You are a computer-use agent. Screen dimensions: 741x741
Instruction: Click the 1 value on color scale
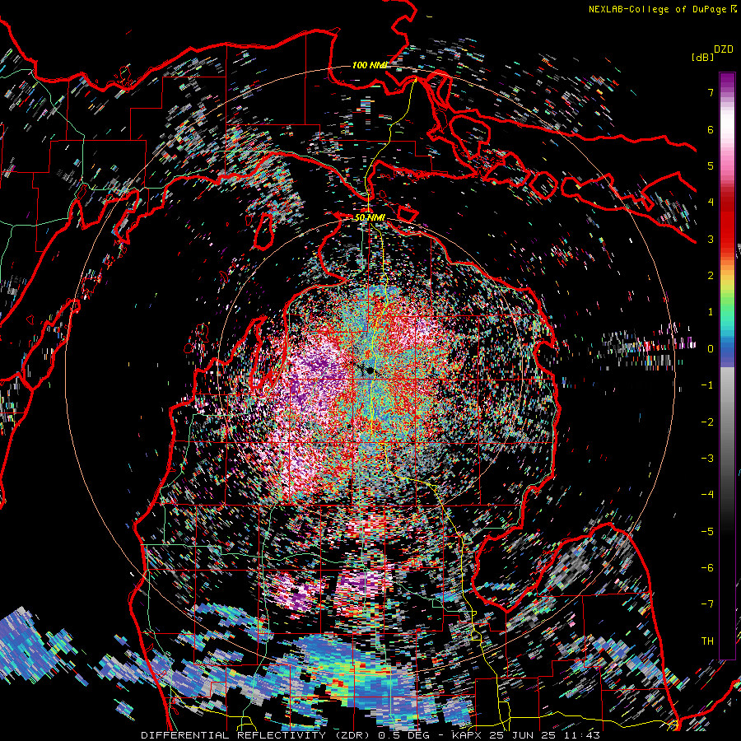click(x=711, y=312)
